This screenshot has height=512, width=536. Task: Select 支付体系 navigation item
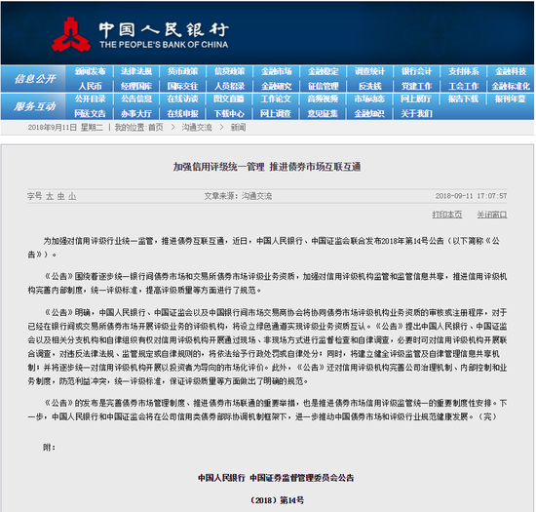point(464,71)
